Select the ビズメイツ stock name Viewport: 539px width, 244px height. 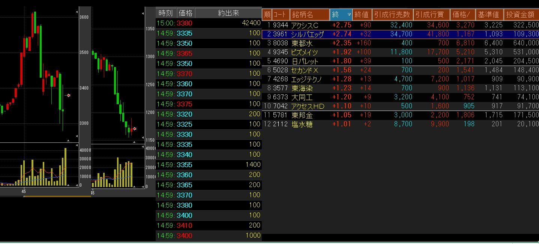[x=304, y=52]
